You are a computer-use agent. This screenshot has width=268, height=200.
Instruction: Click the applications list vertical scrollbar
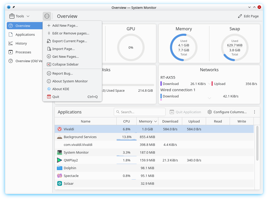click(x=257, y=143)
